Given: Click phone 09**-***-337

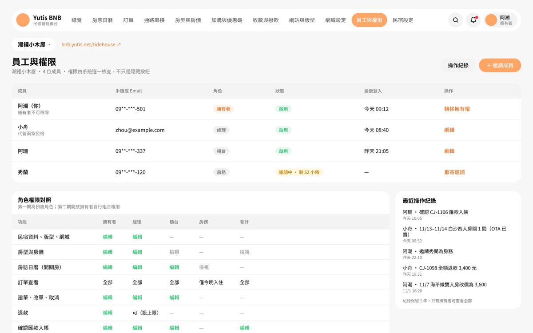Looking at the screenshot, I should (131, 151).
